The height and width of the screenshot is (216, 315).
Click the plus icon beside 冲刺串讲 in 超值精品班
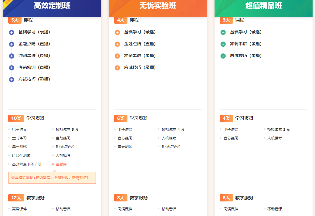tap(223, 44)
